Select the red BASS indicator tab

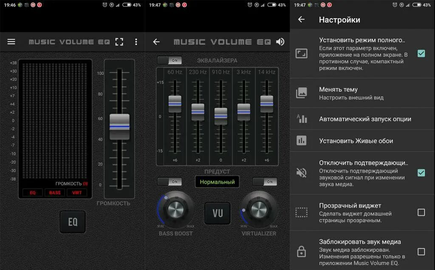point(55,193)
